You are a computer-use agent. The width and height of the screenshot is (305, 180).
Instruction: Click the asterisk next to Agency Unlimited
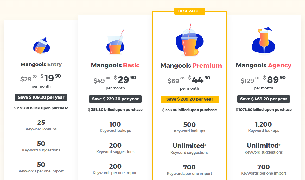(x=279, y=145)
